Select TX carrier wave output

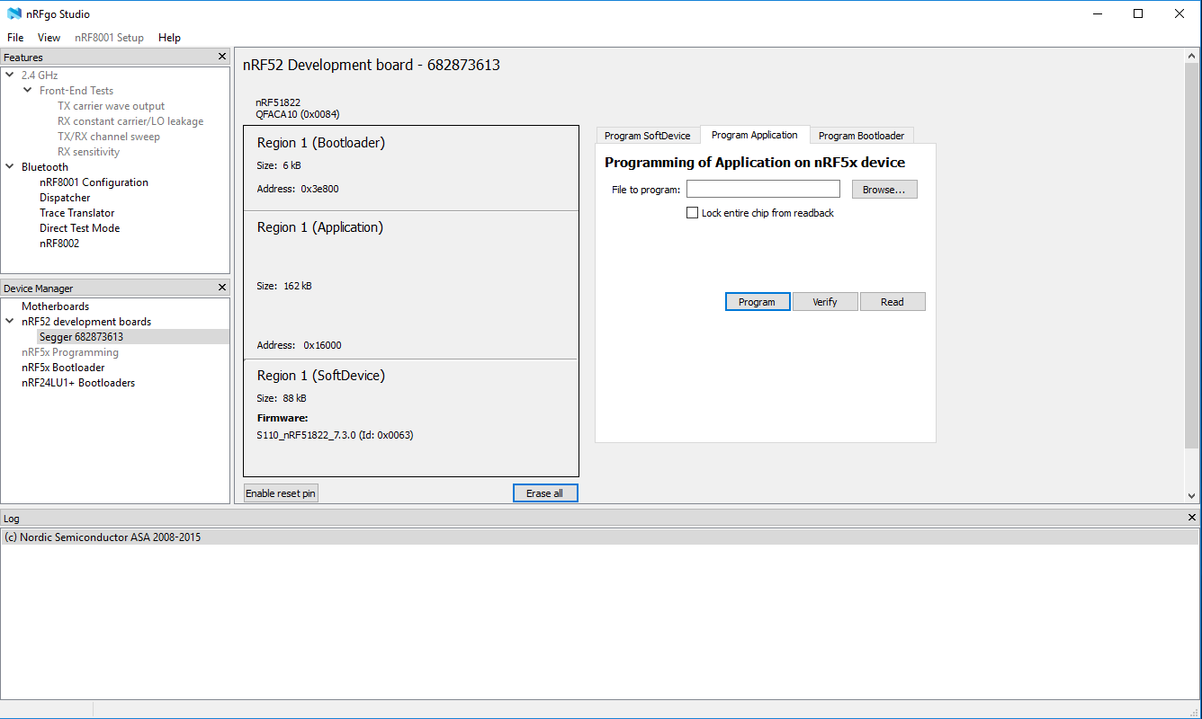click(x=112, y=106)
